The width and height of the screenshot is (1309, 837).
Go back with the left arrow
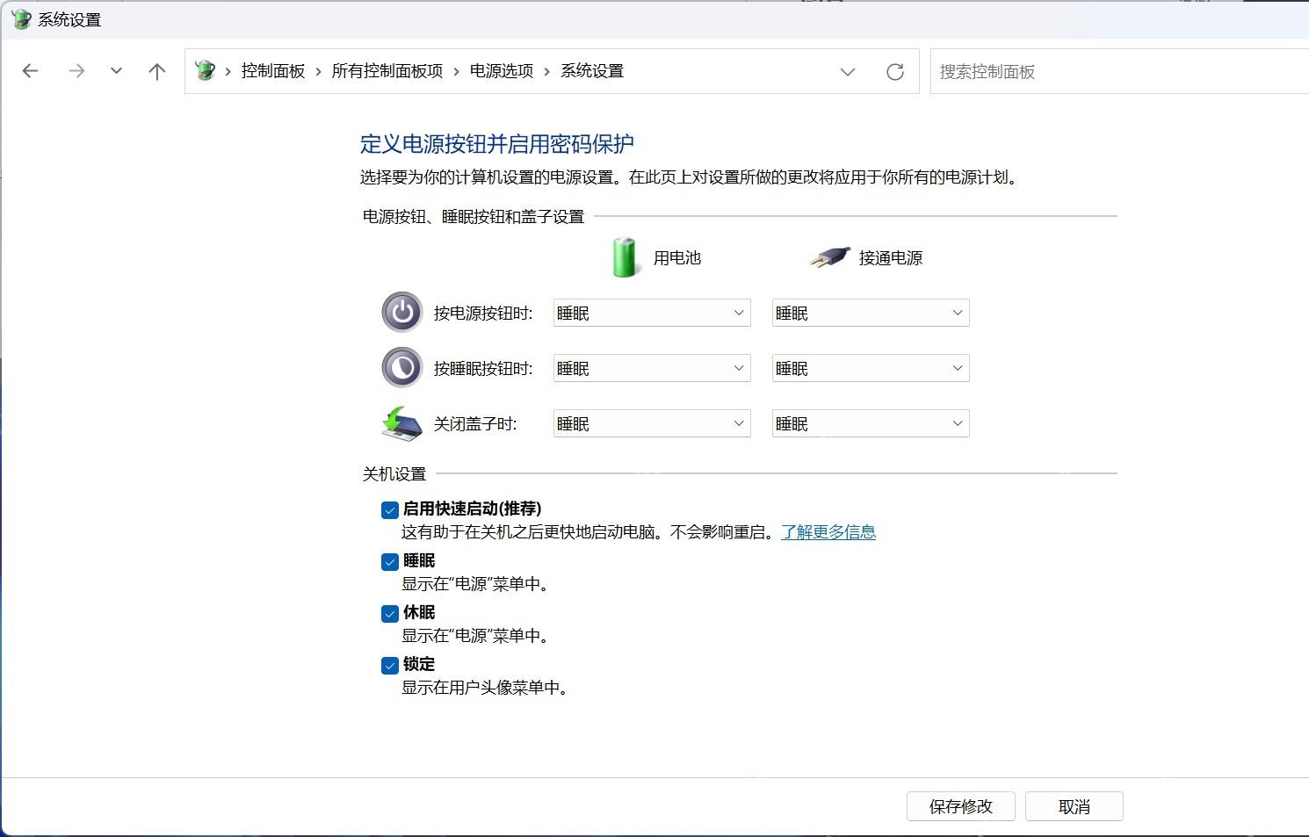coord(31,71)
